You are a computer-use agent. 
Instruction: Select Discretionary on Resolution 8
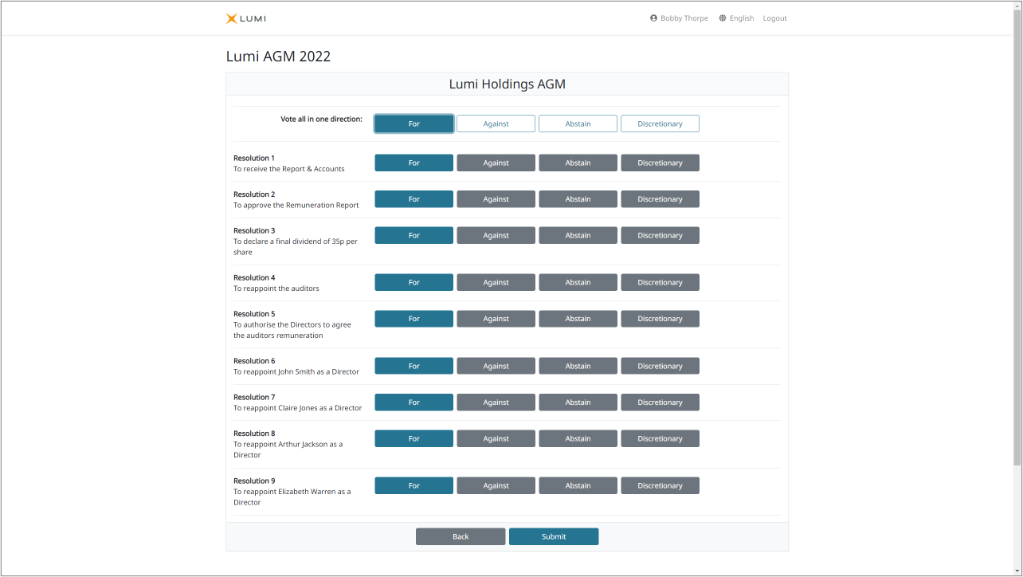(x=660, y=438)
